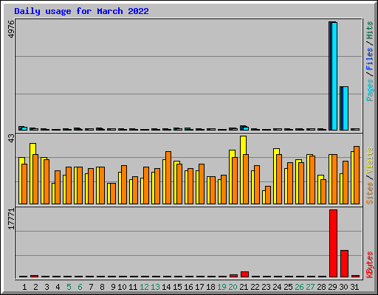This screenshot has width=378, height=295.
Task: Click day label 26 on x-axis
Action: pos(299,287)
